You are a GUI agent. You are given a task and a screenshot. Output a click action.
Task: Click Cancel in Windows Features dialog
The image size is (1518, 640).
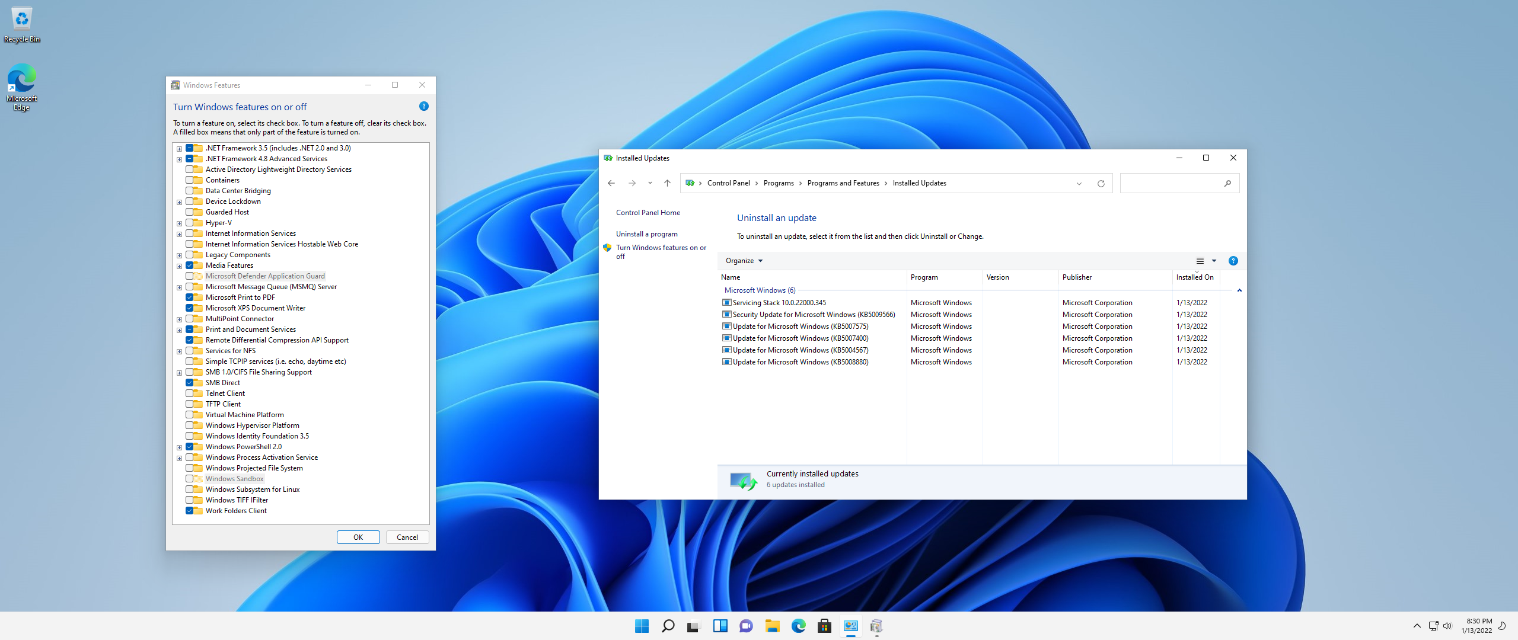point(407,537)
